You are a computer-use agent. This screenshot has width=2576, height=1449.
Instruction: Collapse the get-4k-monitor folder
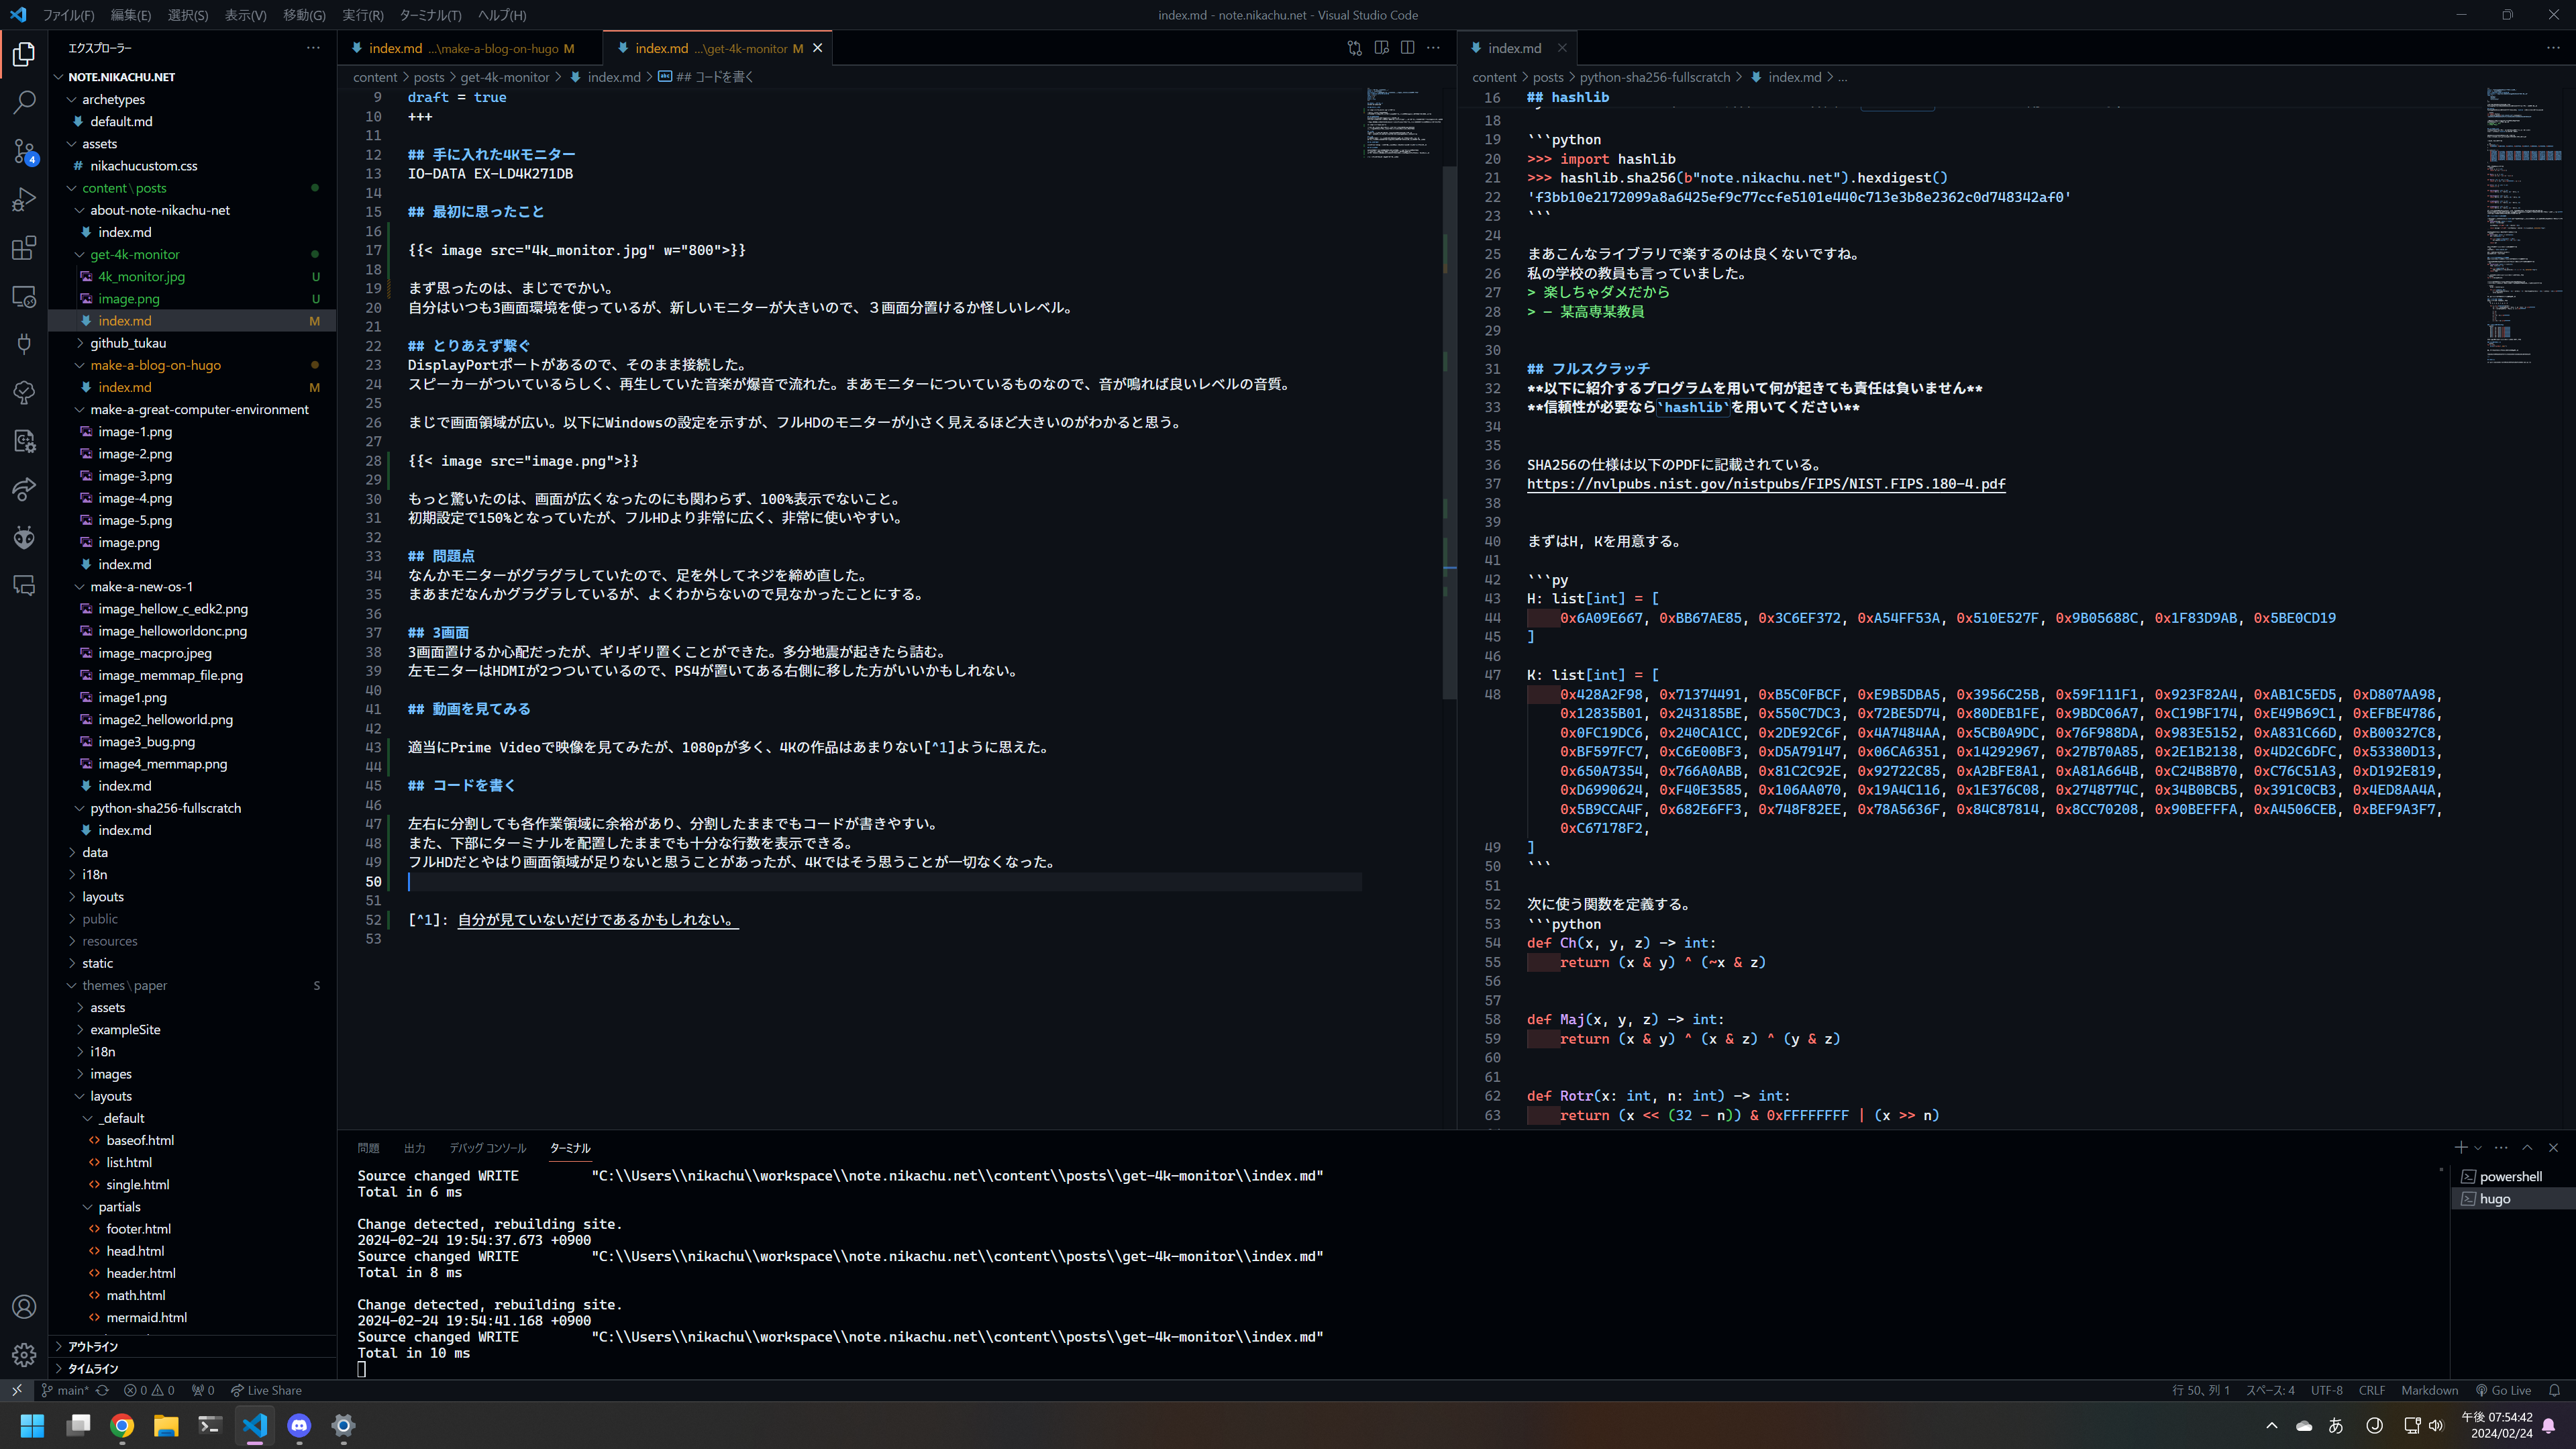pos(134,254)
